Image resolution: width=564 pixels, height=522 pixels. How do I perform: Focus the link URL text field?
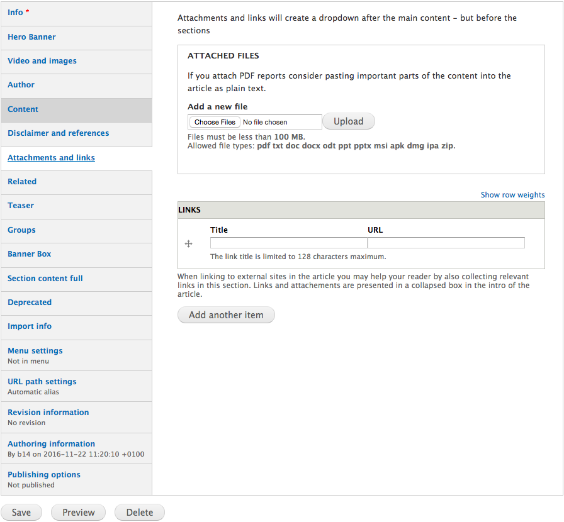(446, 243)
